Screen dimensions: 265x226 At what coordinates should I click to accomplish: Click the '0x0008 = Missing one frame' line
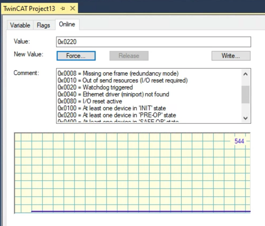click(x=118, y=73)
